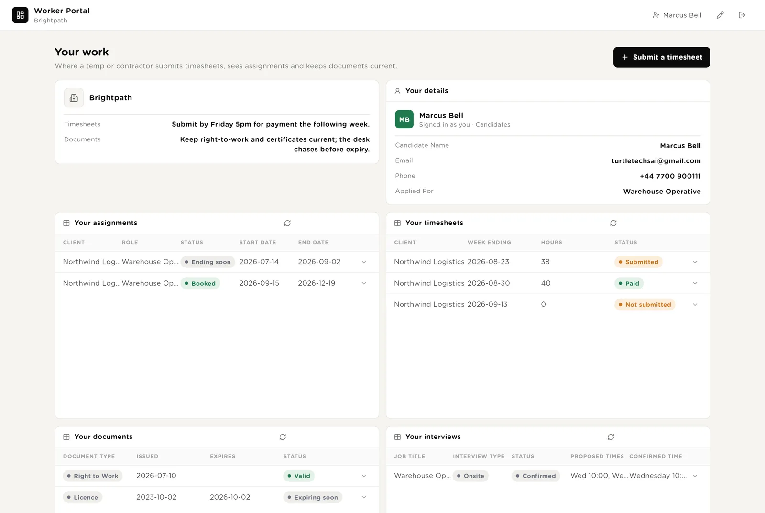Expand the Licence document row
This screenshot has width=765, height=513.
pyautogui.click(x=364, y=497)
